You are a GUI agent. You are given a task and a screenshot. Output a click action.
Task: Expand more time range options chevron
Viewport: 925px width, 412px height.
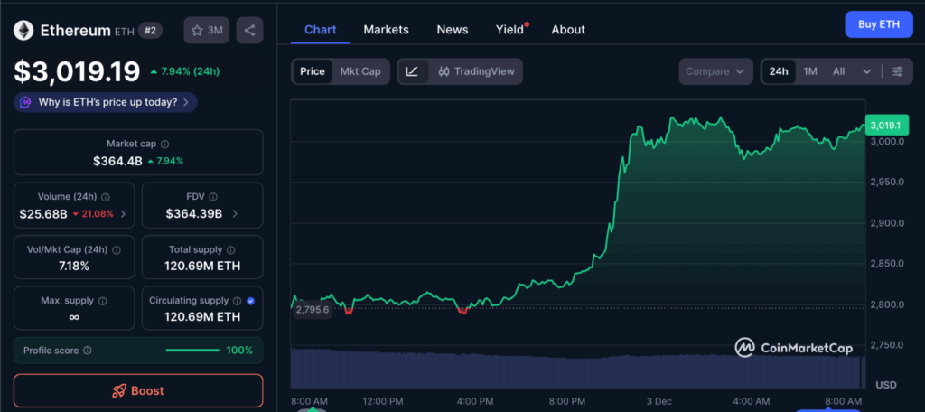click(x=867, y=71)
